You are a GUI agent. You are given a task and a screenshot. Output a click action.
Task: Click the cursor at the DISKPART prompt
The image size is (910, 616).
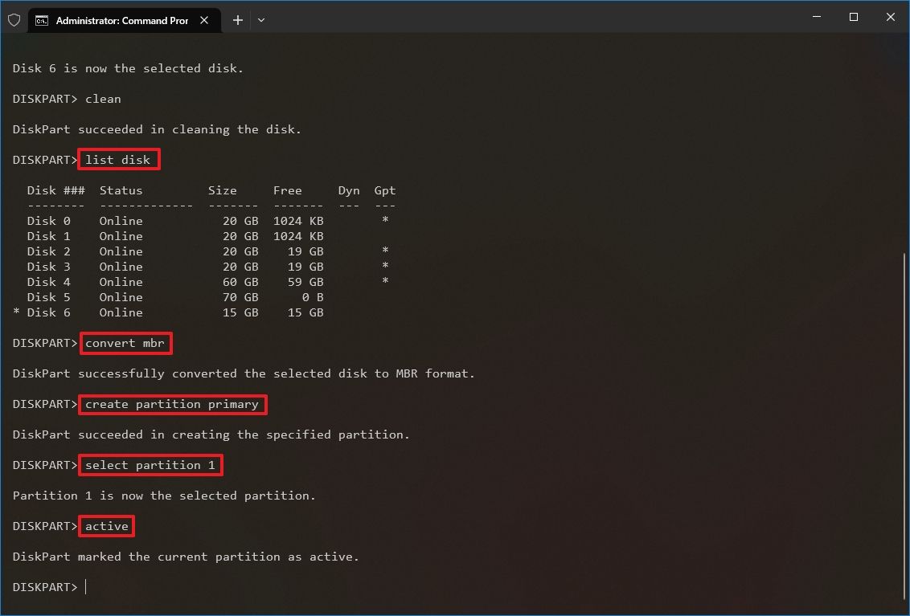tap(86, 586)
